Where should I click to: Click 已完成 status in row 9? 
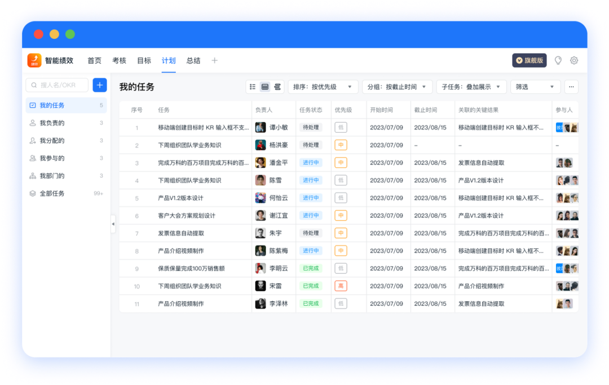point(311,268)
